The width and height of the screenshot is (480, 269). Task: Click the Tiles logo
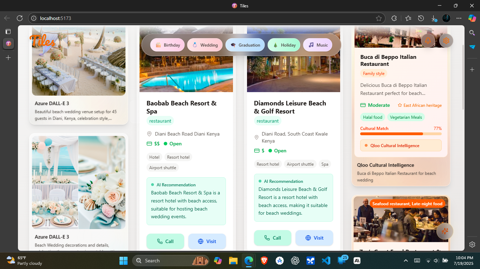(x=42, y=41)
